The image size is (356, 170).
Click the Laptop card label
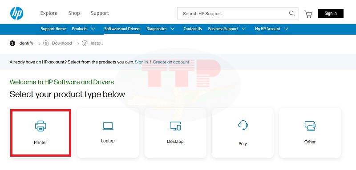tap(108, 141)
